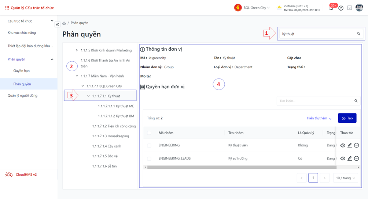Image resolution: width=368 pixels, height=199 pixels.
Task: View ENGINEERING group details with eye icon
Action: tap(343, 145)
